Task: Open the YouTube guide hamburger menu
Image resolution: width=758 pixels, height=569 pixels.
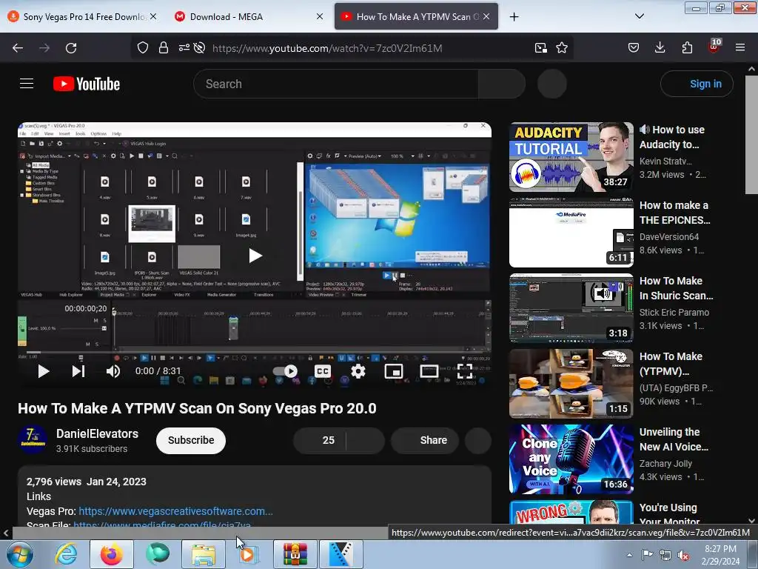Action: (27, 84)
